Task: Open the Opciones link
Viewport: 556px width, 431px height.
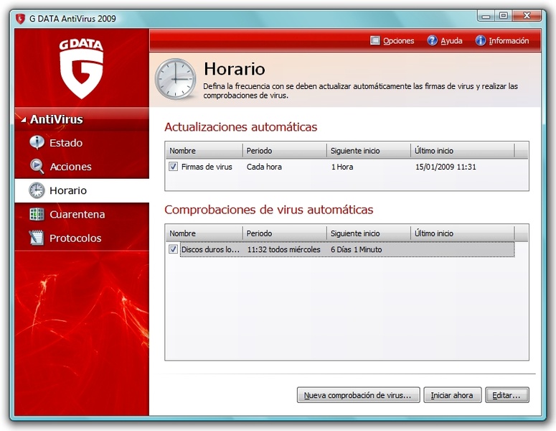Action: pyautogui.click(x=399, y=41)
